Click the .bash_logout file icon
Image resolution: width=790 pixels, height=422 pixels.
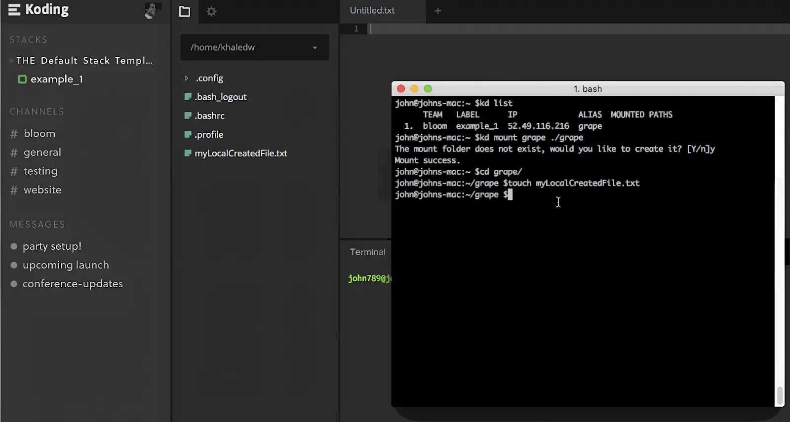pos(188,97)
